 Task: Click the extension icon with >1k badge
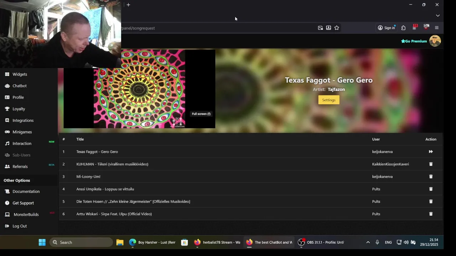click(426, 27)
